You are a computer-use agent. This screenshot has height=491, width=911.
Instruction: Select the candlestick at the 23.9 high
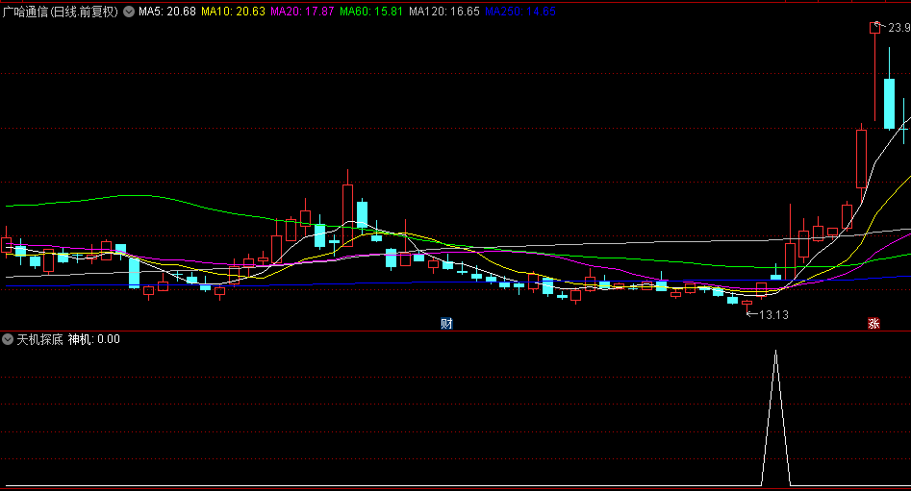pos(875,71)
